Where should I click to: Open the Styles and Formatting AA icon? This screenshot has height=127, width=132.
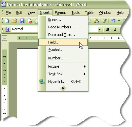tap(7, 29)
